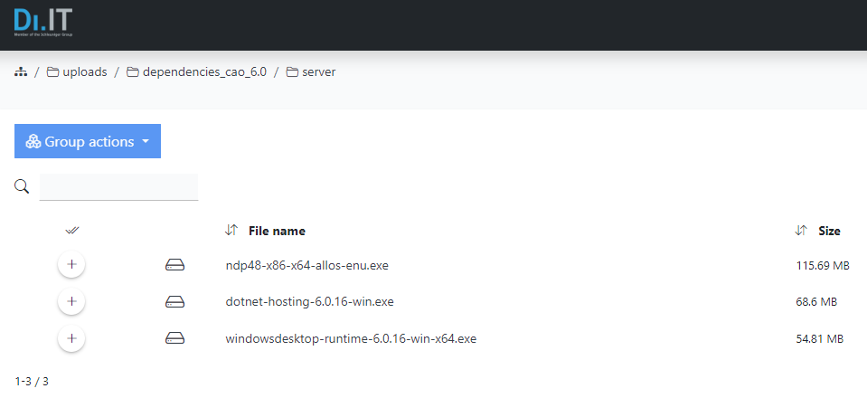Select windowsdesktop-runtime-6.0.16-win-x64.exe with plus button
867x398 pixels.
coord(71,339)
